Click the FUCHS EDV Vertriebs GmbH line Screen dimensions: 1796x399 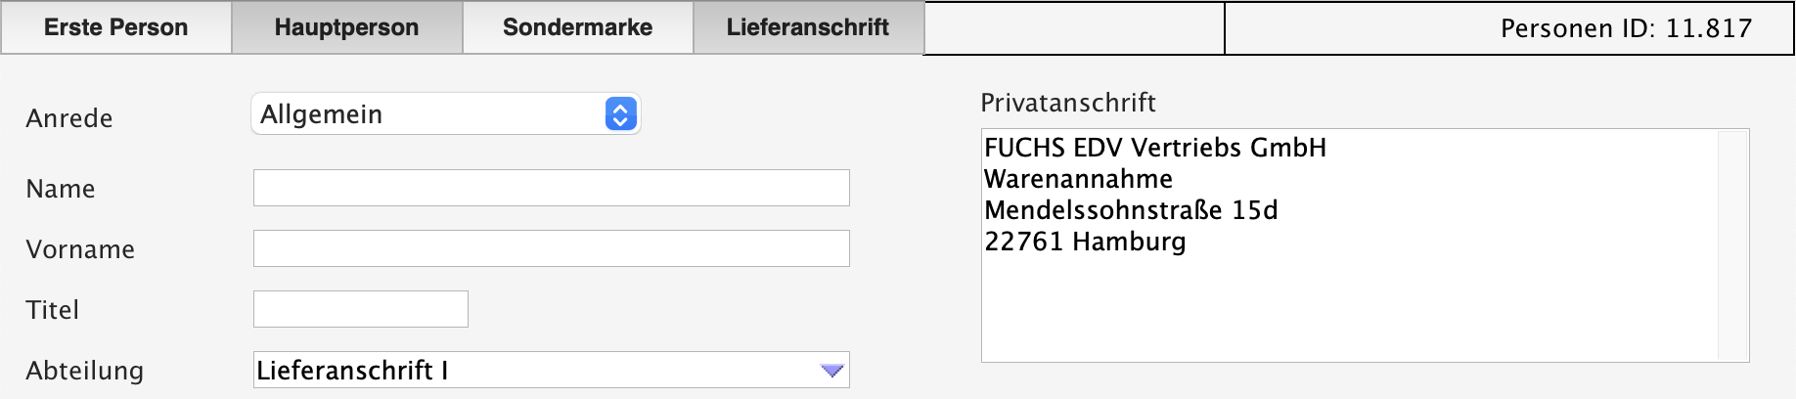pyautogui.click(x=1155, y=148)
